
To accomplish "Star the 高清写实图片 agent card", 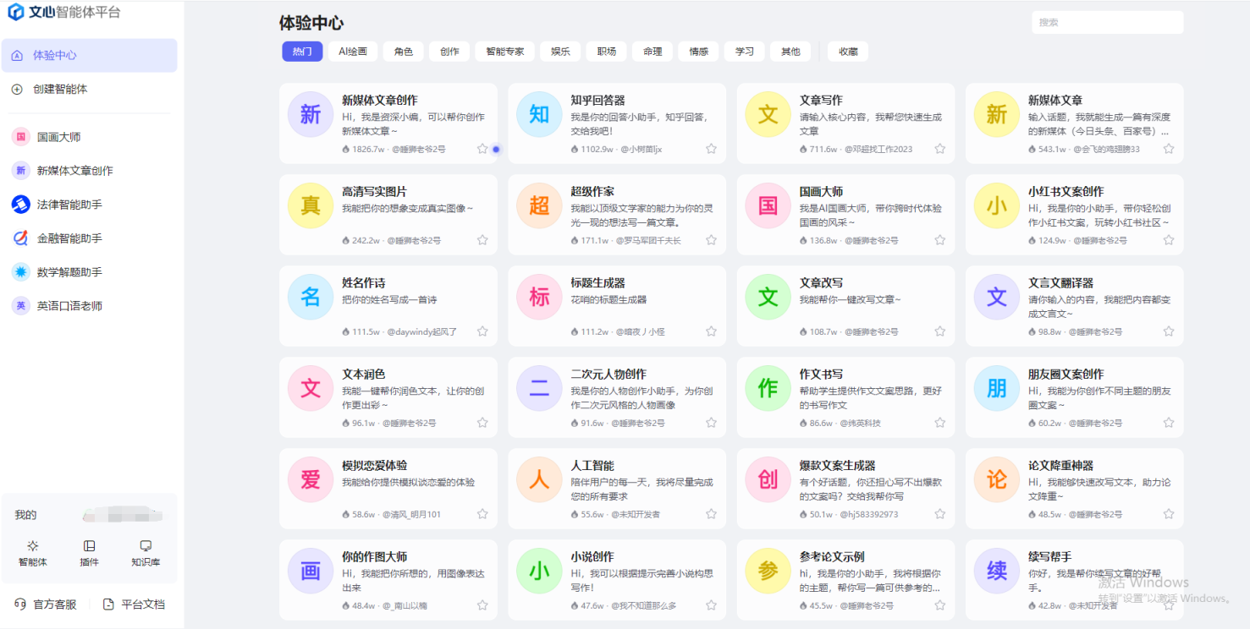I will coord(482,240).
